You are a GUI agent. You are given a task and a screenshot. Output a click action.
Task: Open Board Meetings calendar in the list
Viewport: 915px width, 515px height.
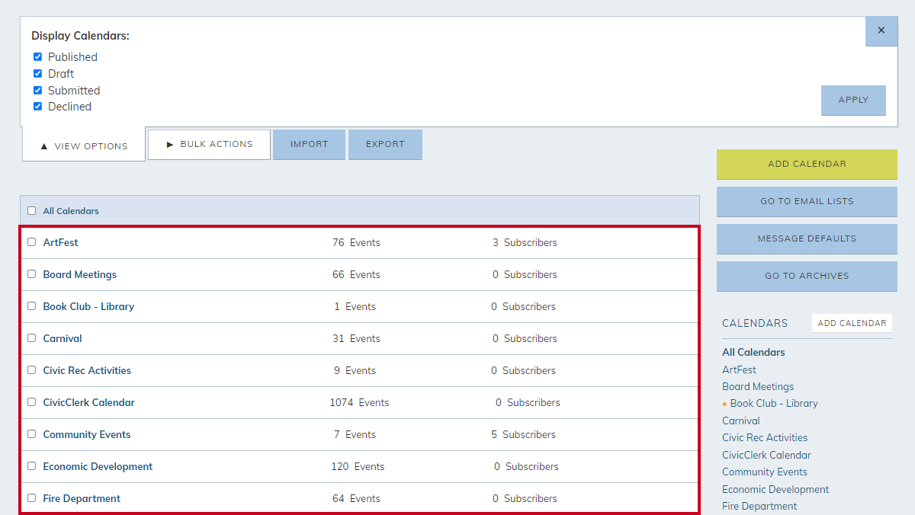pos(79,274)
